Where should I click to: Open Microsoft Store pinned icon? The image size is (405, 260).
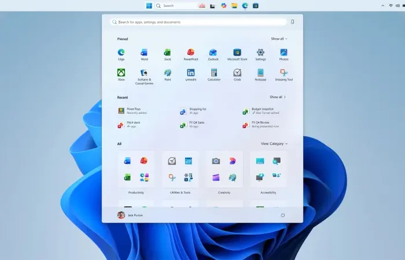coord(237,54)
